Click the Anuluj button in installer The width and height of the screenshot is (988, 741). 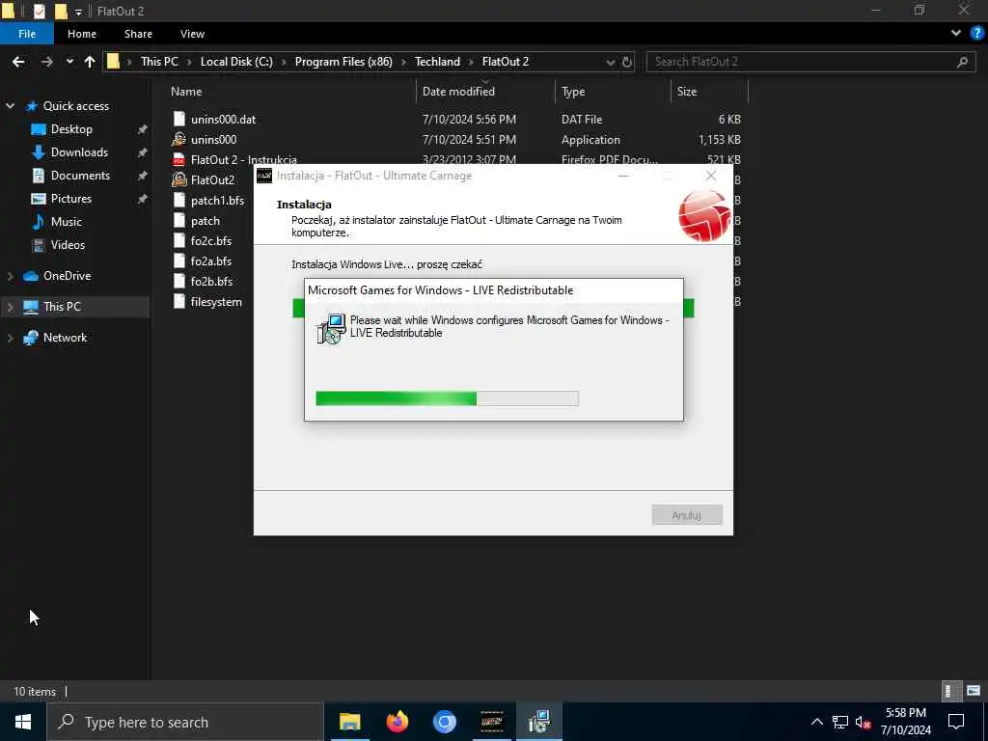(x=687, y=515)
